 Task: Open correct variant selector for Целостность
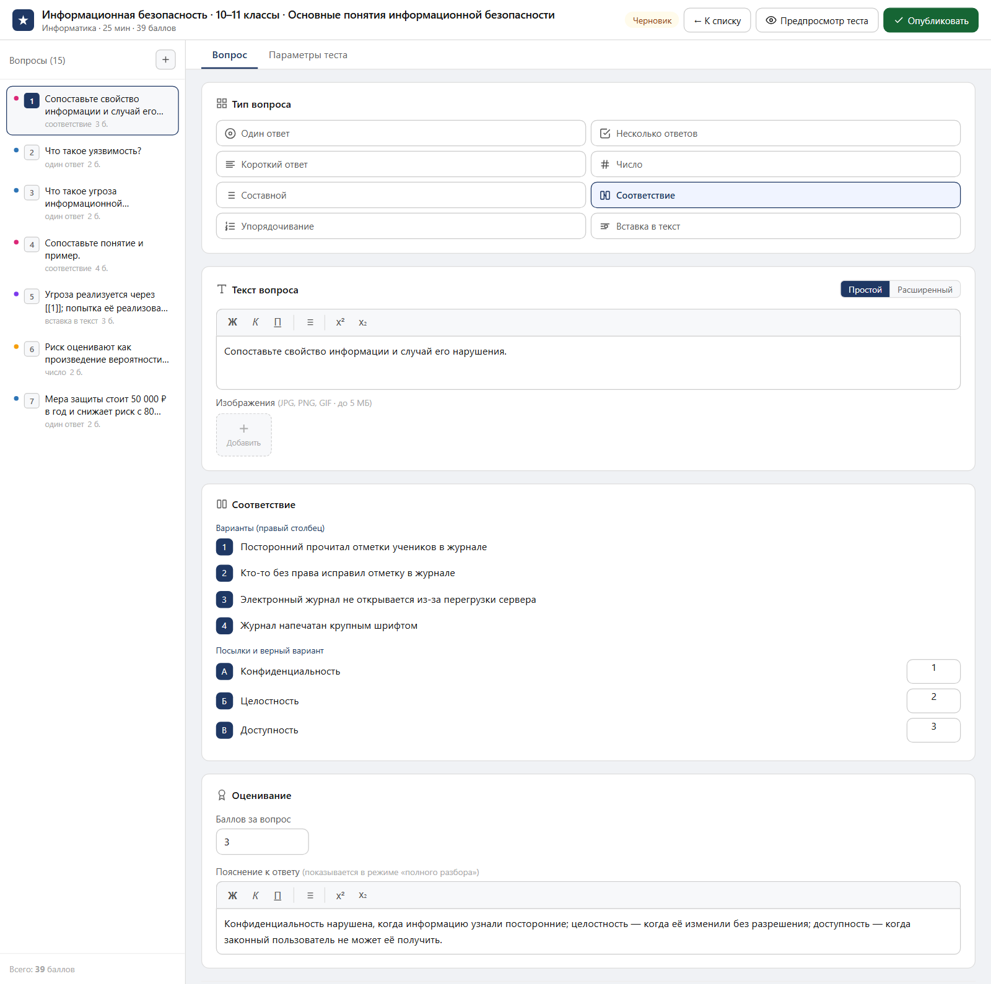coord(933,701)
